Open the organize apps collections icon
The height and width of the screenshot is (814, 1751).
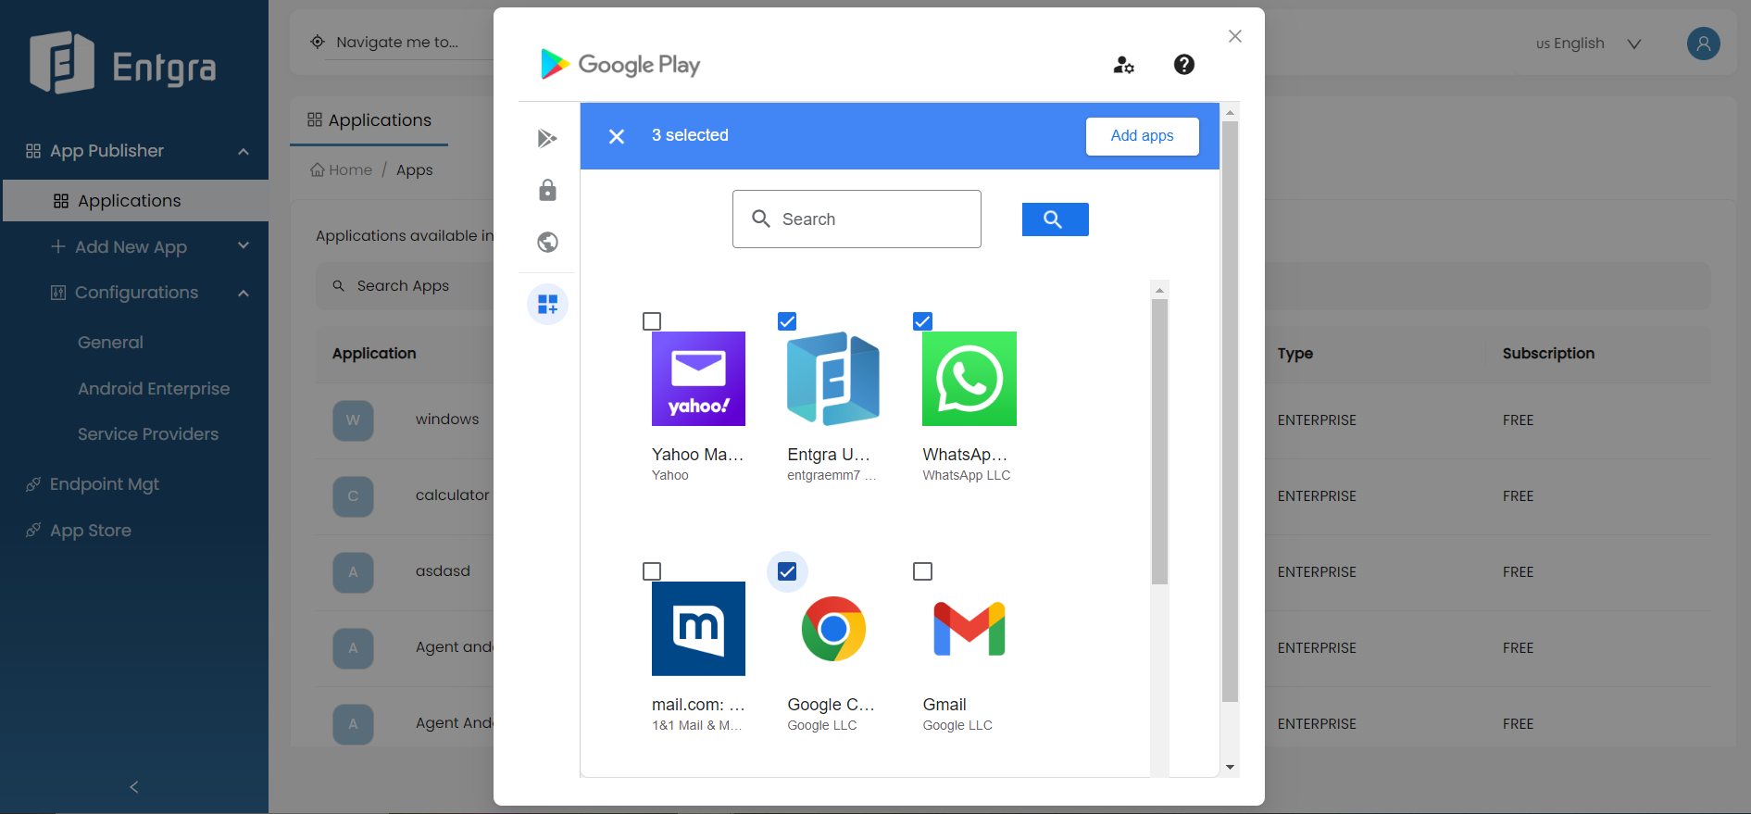pyautogui.click(x=547, y=304)
